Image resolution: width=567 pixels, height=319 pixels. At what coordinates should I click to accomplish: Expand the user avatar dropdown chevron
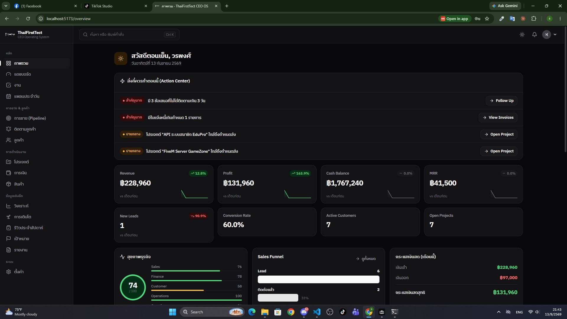(555, 35)
